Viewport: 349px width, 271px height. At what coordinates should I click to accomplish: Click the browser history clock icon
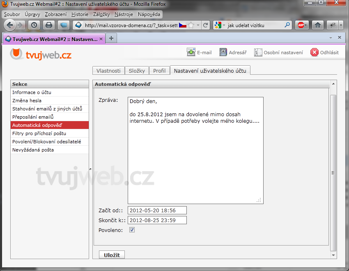click(x=34, y=25)
